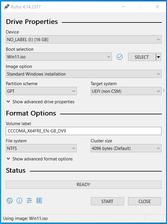Image resolution: width=167 pixels, height=224 pixels.
Task: Click the Status heading
Action: pyautogui.click(x=16, y=170)
